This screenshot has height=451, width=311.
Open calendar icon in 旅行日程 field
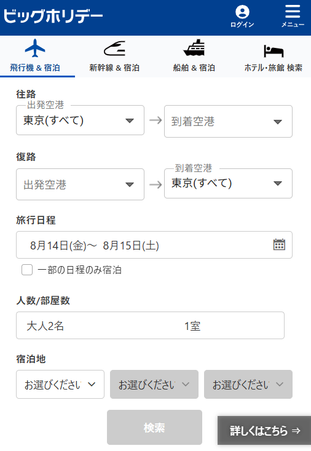[x=279, y=245]
